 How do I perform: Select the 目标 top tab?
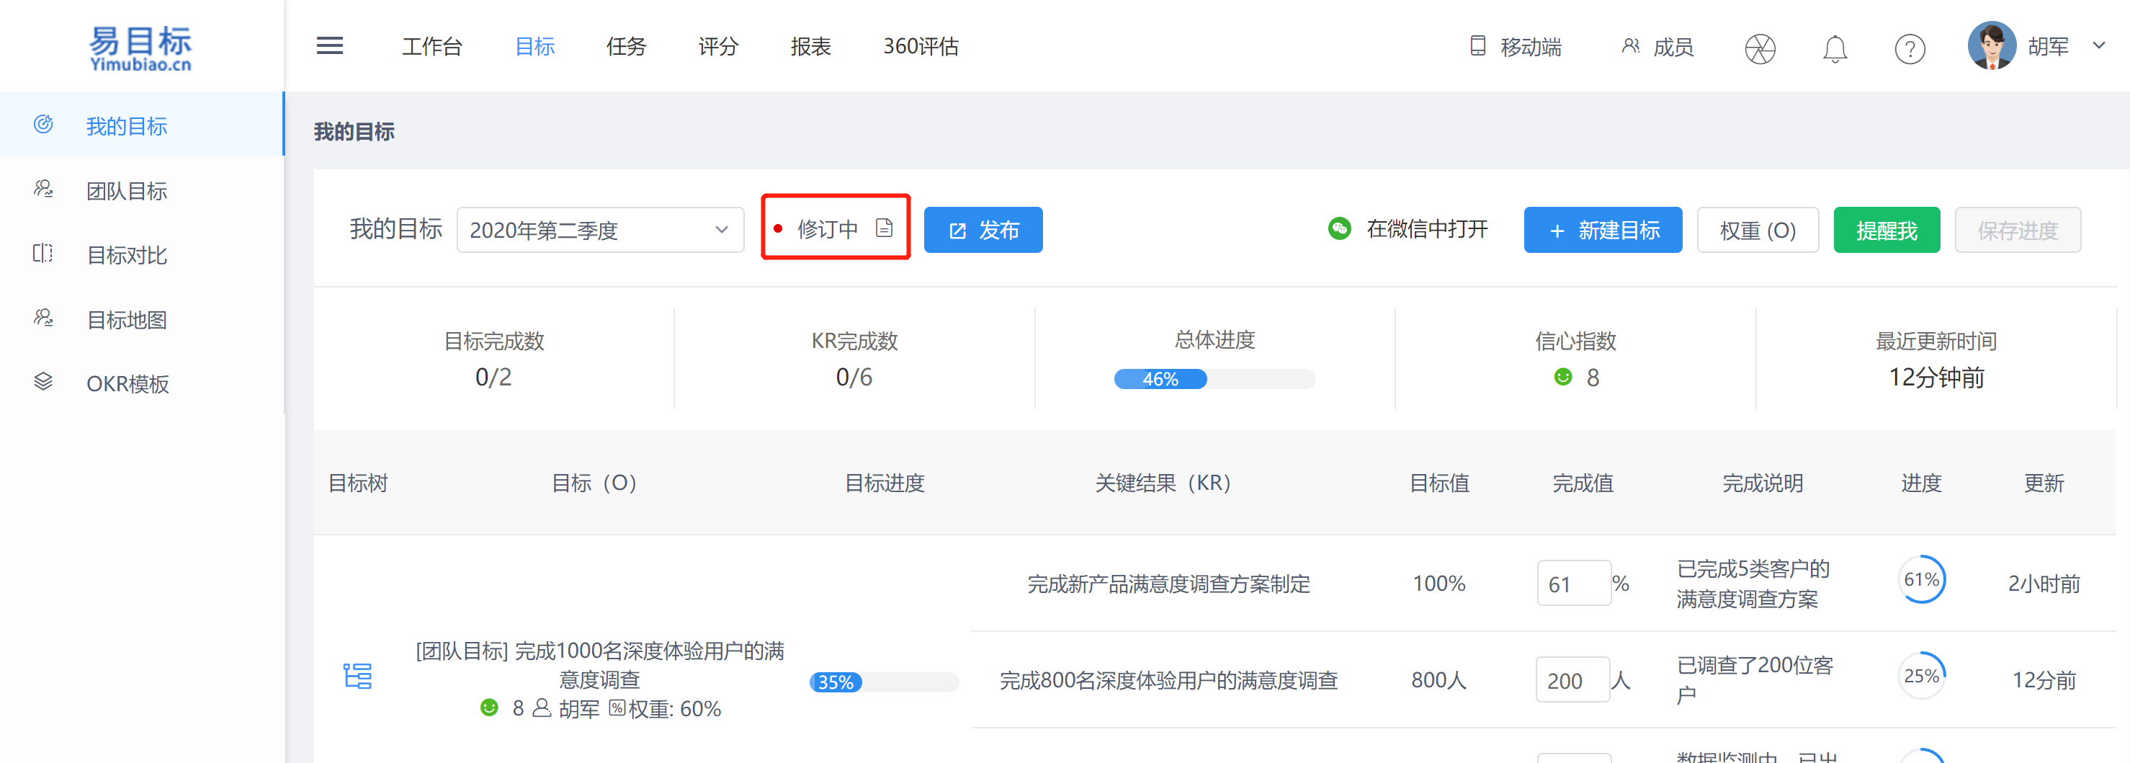click(534, 46)
